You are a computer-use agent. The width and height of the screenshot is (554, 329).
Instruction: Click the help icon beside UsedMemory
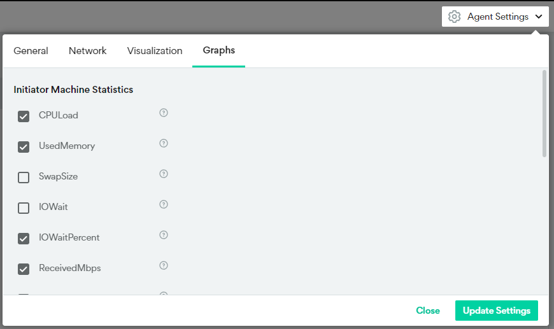point(164,144)
